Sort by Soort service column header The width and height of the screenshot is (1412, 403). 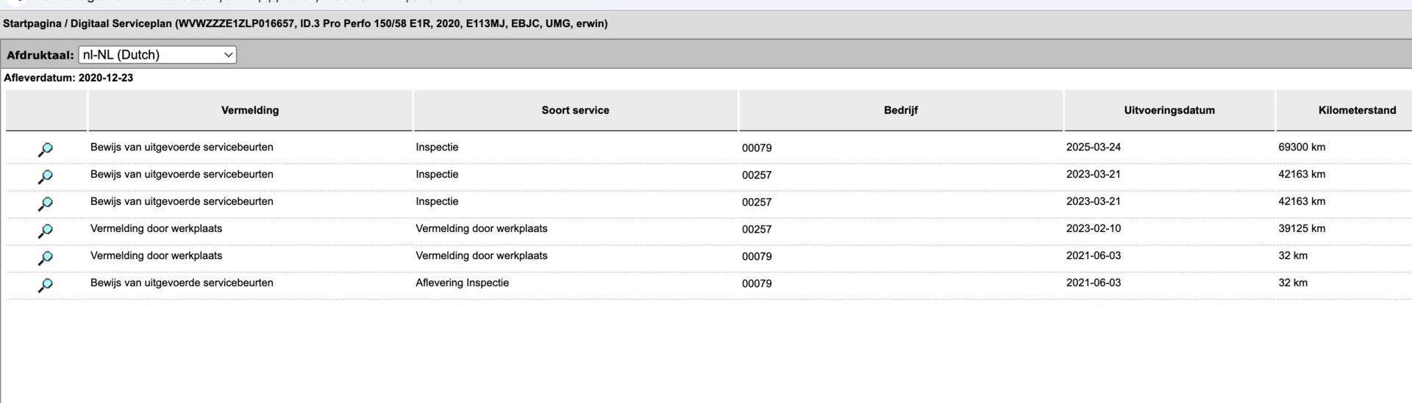575,110
